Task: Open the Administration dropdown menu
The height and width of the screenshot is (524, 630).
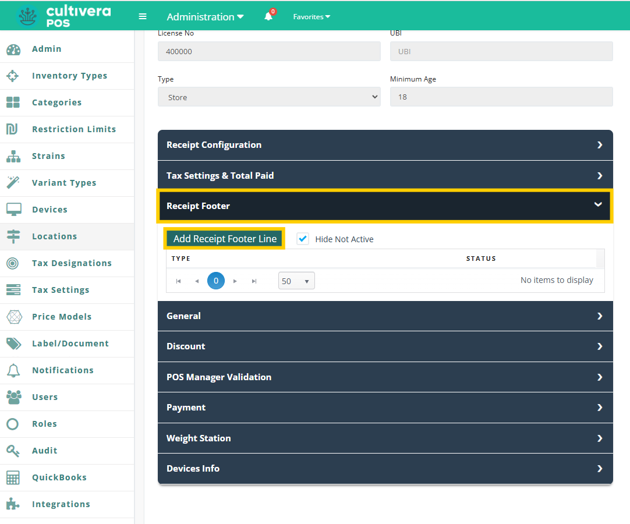Action: coord(205,17)
